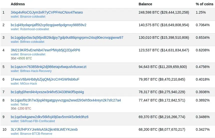
Task: Open address 34xp4vRoCGJym3xR7yCVPFHoCNxv4Twseo
Action: (47, 12)
